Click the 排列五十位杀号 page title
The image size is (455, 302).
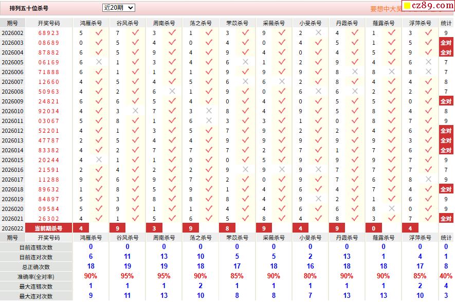pyautogui.click(x=29, y=8)
